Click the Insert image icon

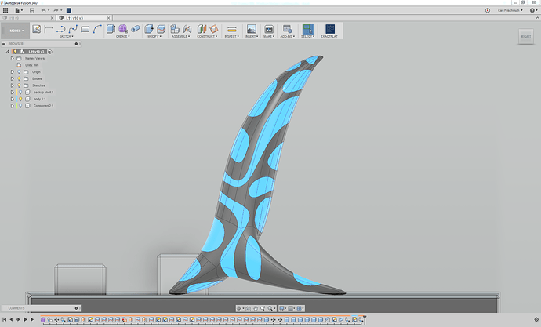[252, 29]
